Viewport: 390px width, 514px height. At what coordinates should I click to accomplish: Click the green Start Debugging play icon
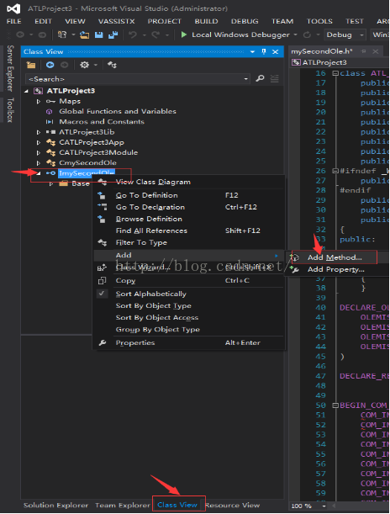(184, 34)
